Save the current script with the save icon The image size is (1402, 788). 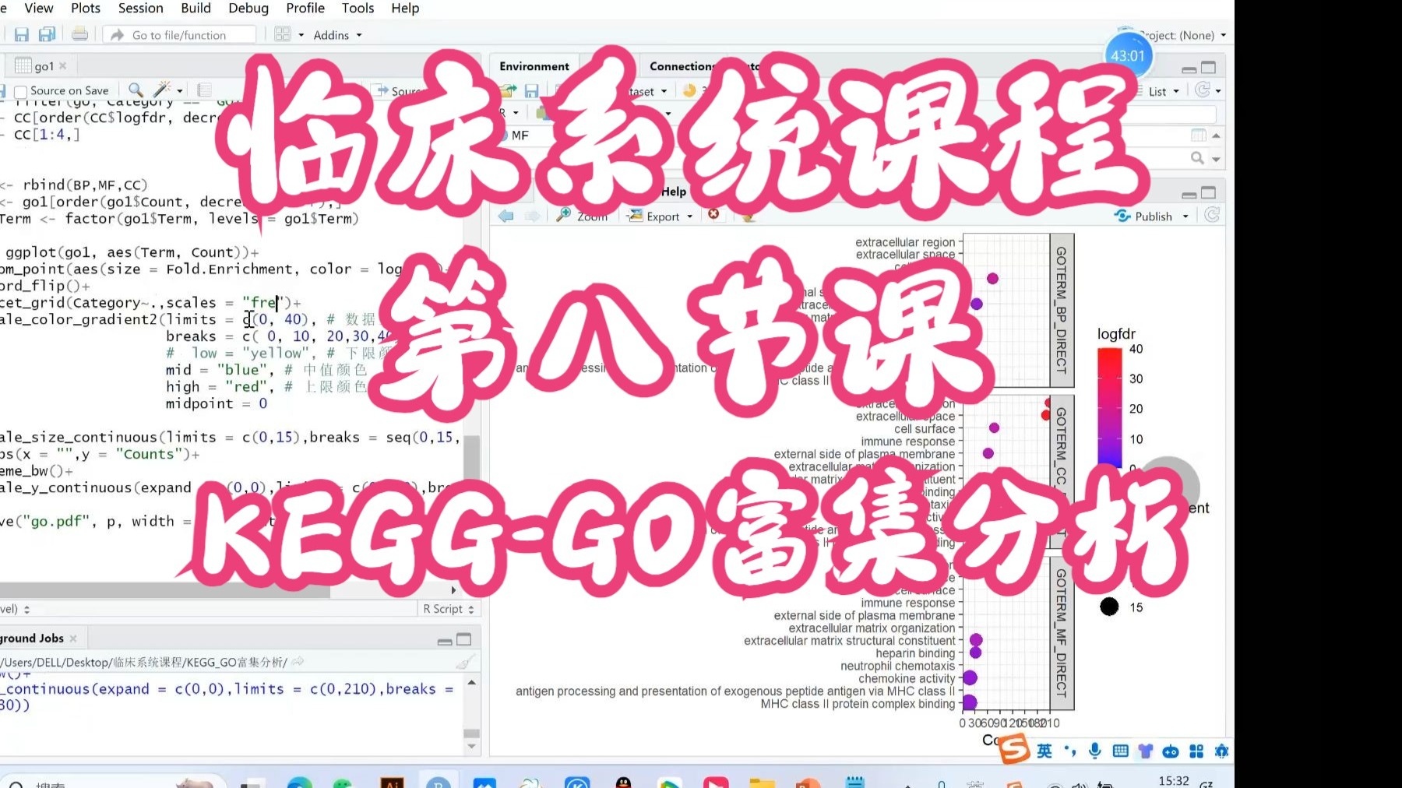pos(21,34)
